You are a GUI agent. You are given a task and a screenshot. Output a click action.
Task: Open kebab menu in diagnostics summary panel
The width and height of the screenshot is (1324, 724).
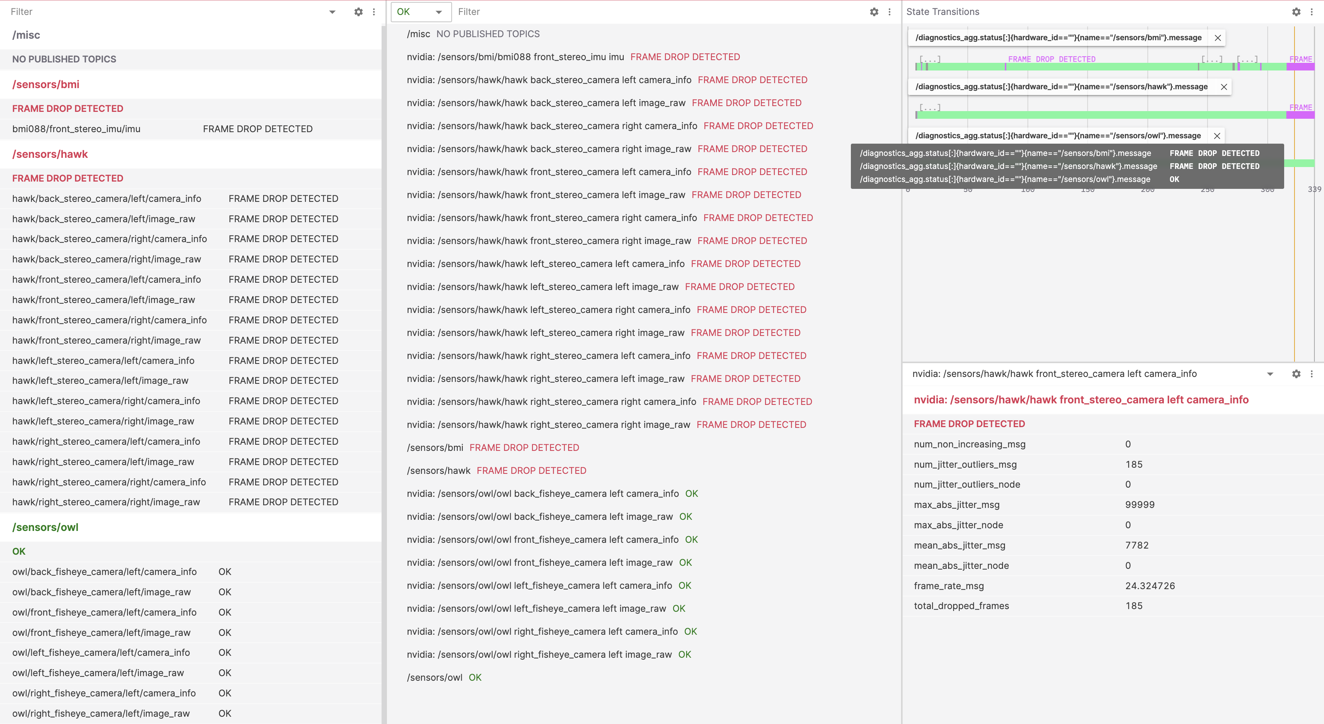889,12
